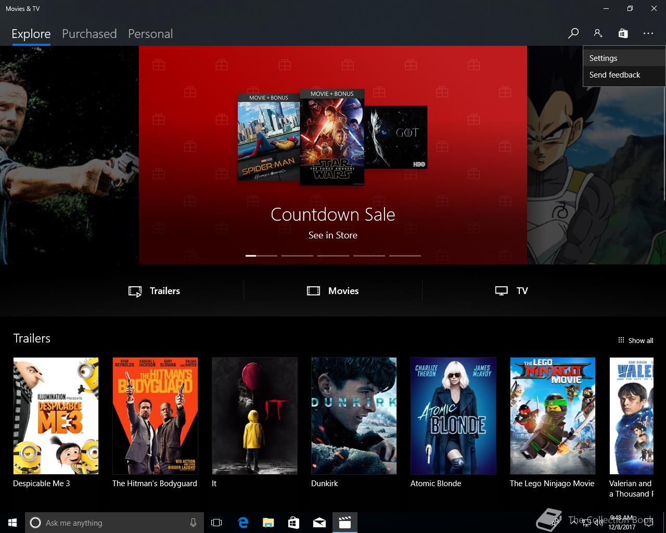Click the Show all grid icon
This screenshot has height=533, width=666.
[x=621, y=340]
